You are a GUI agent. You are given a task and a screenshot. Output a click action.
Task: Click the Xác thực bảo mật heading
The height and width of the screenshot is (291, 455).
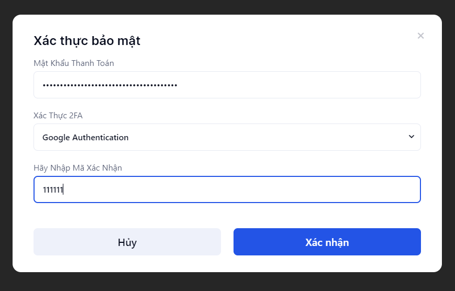[x=87, y=41]
